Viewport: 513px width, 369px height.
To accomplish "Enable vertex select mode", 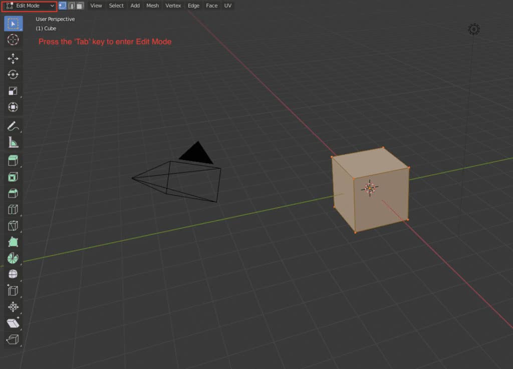I will (x=62, y=5).
